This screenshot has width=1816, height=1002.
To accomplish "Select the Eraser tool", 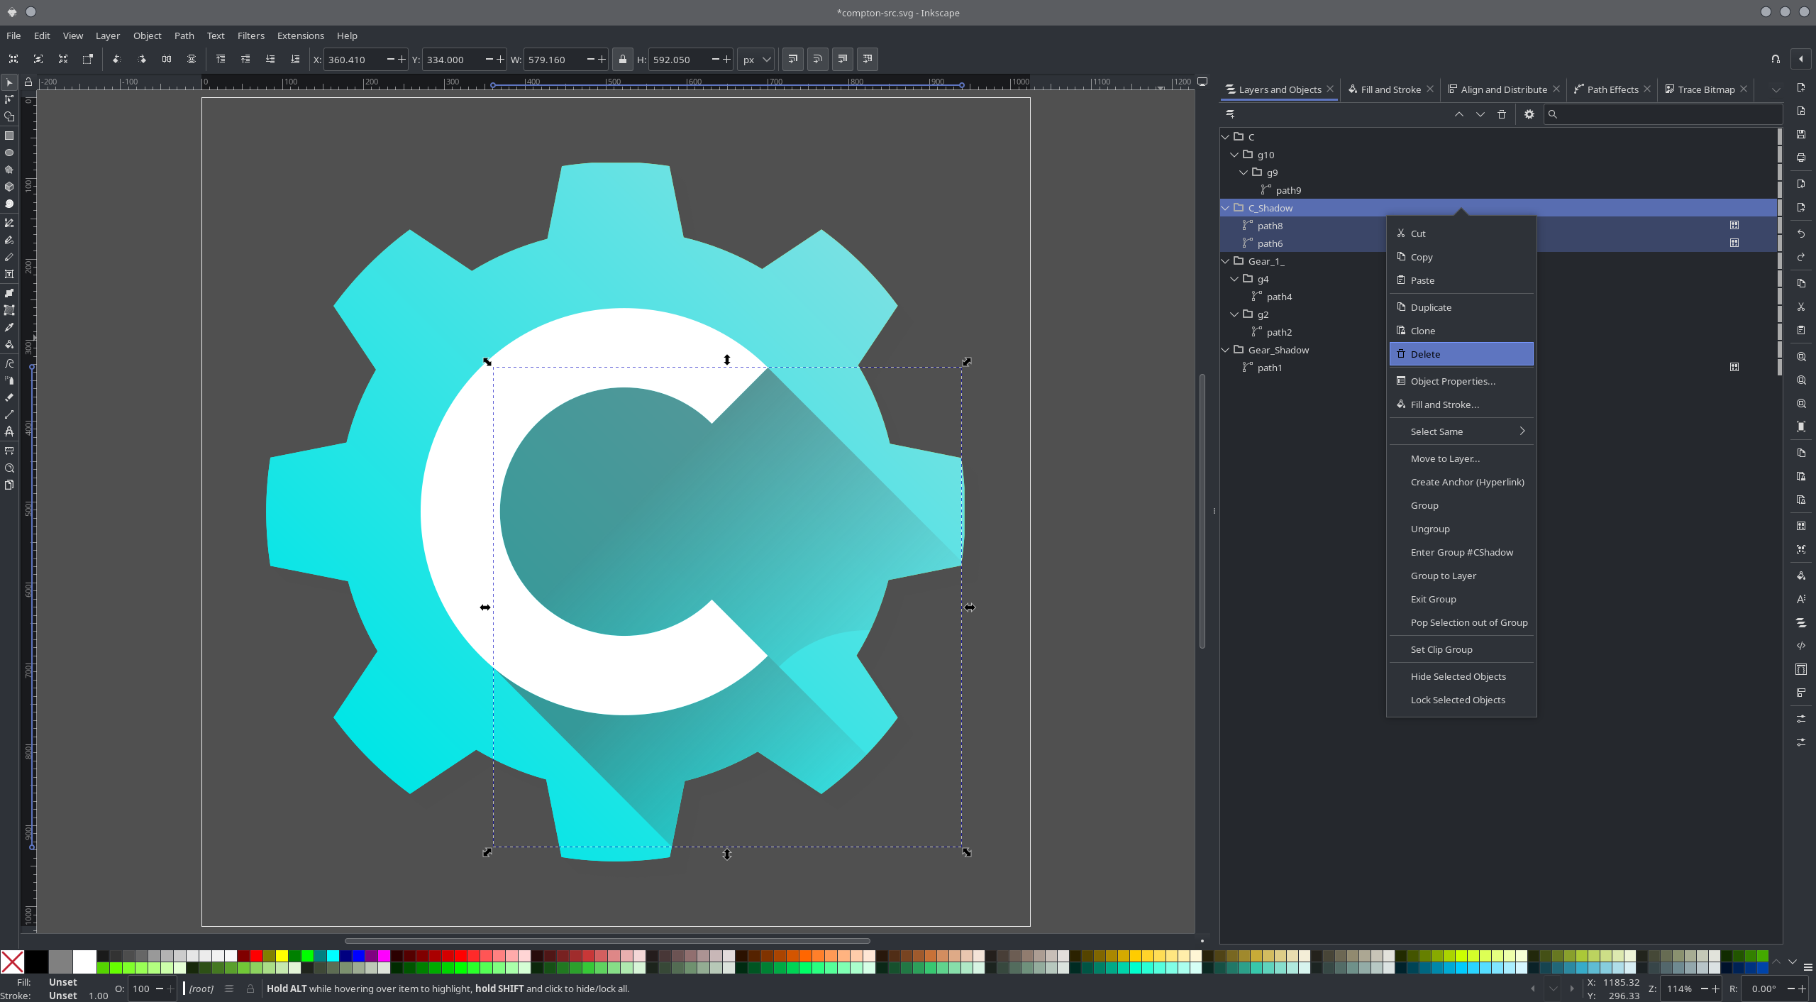I will tap(9, 397).
